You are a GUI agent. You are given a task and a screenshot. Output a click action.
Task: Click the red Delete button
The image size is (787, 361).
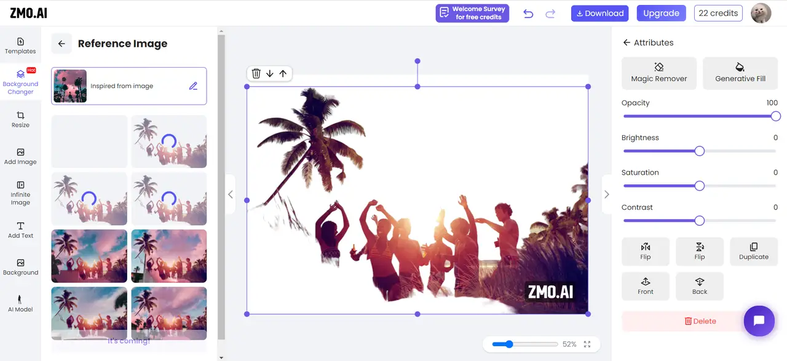700,321
